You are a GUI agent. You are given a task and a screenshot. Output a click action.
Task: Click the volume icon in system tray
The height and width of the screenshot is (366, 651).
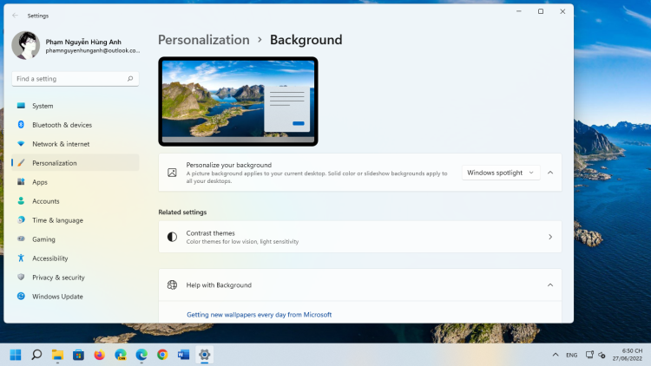[x=602, y=356]
